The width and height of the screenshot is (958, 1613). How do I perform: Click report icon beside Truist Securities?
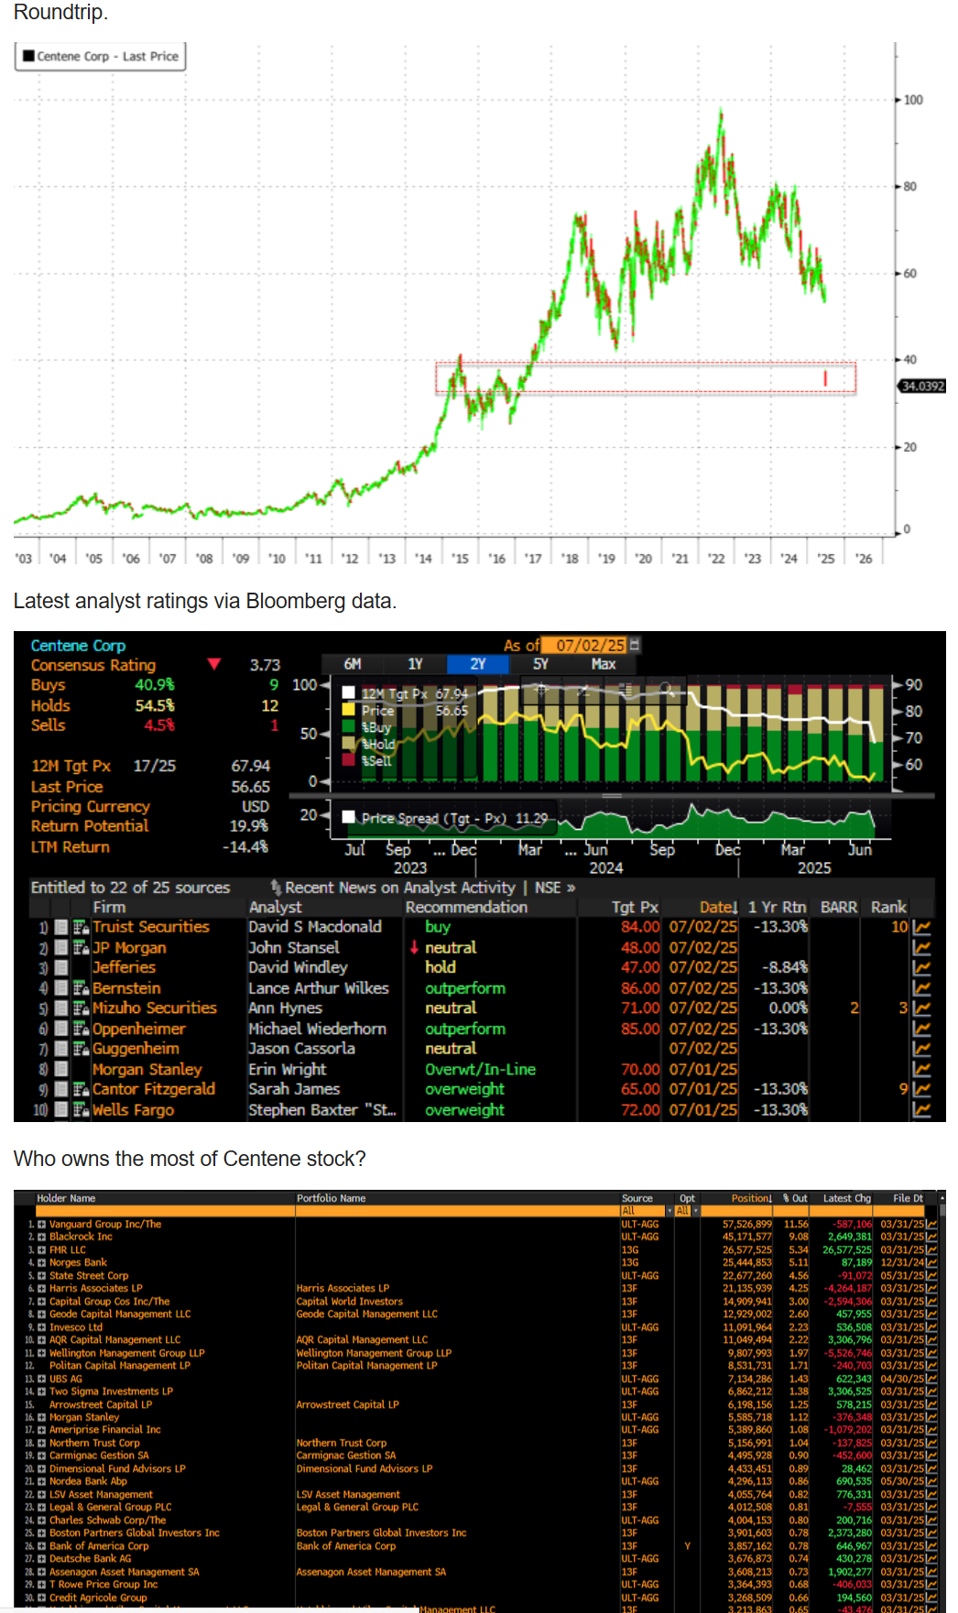[81, 927]
